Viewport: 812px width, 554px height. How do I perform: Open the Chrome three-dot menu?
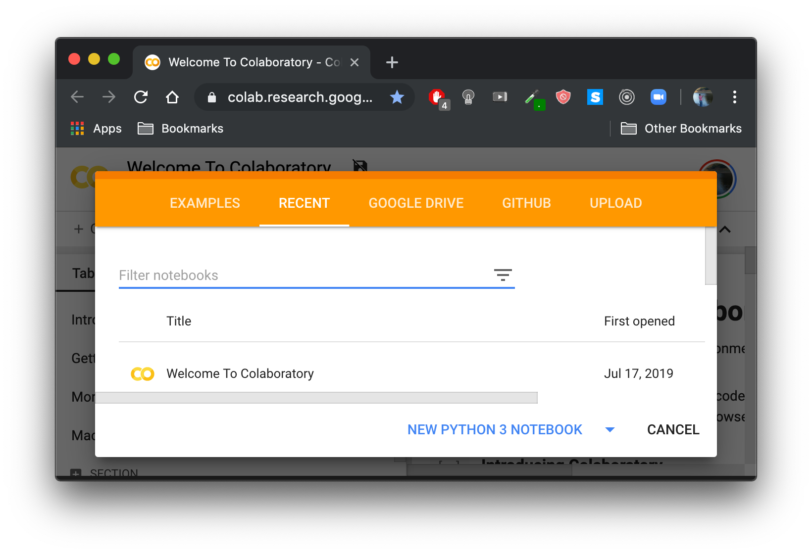tap(735, 97)
